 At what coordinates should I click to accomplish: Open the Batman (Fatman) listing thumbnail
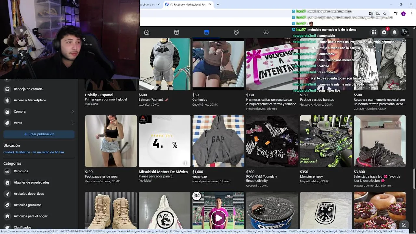[164, 64]
